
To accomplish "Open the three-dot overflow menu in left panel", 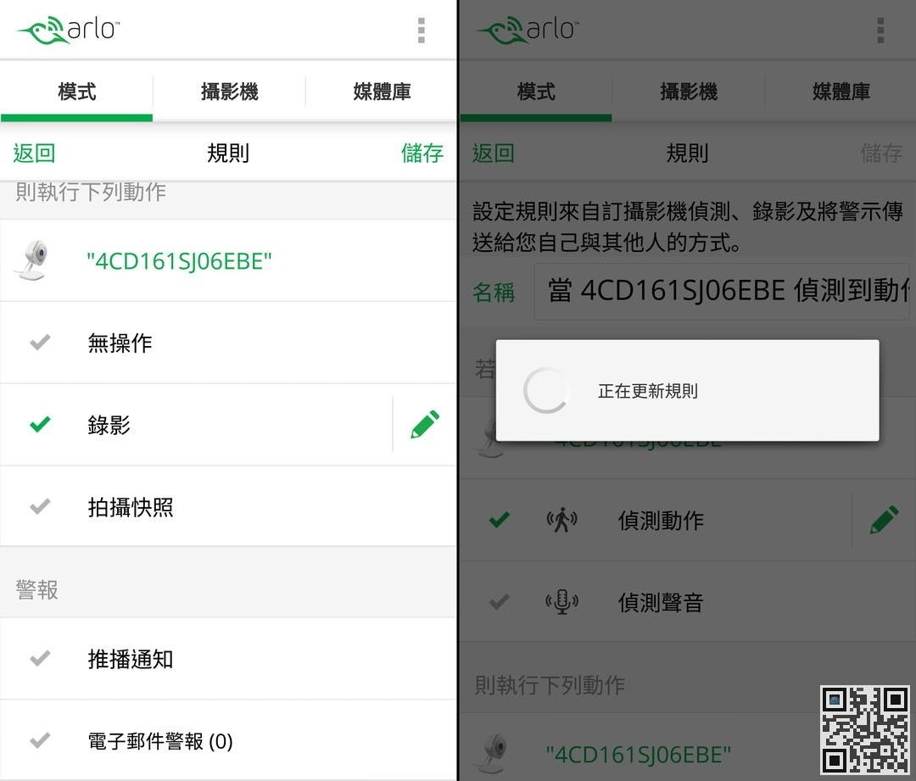I will [422, 31].
